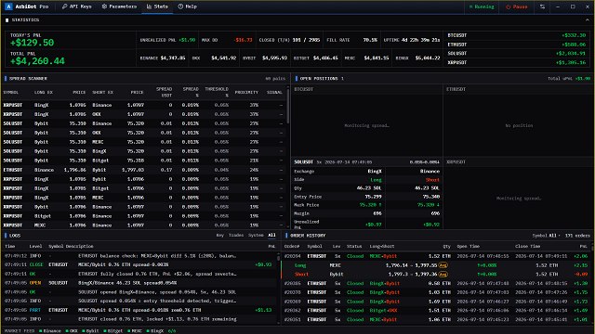Expand the Bitget-OKX order with 1.51 ETH
This screenshot has height=334, width=595.
[436, 311]
